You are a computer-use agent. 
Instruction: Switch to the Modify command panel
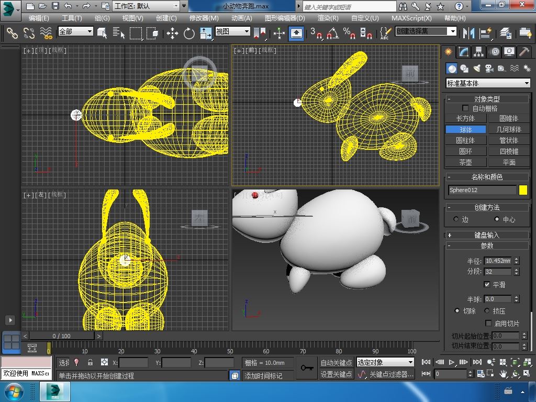(x=463, y=52)
